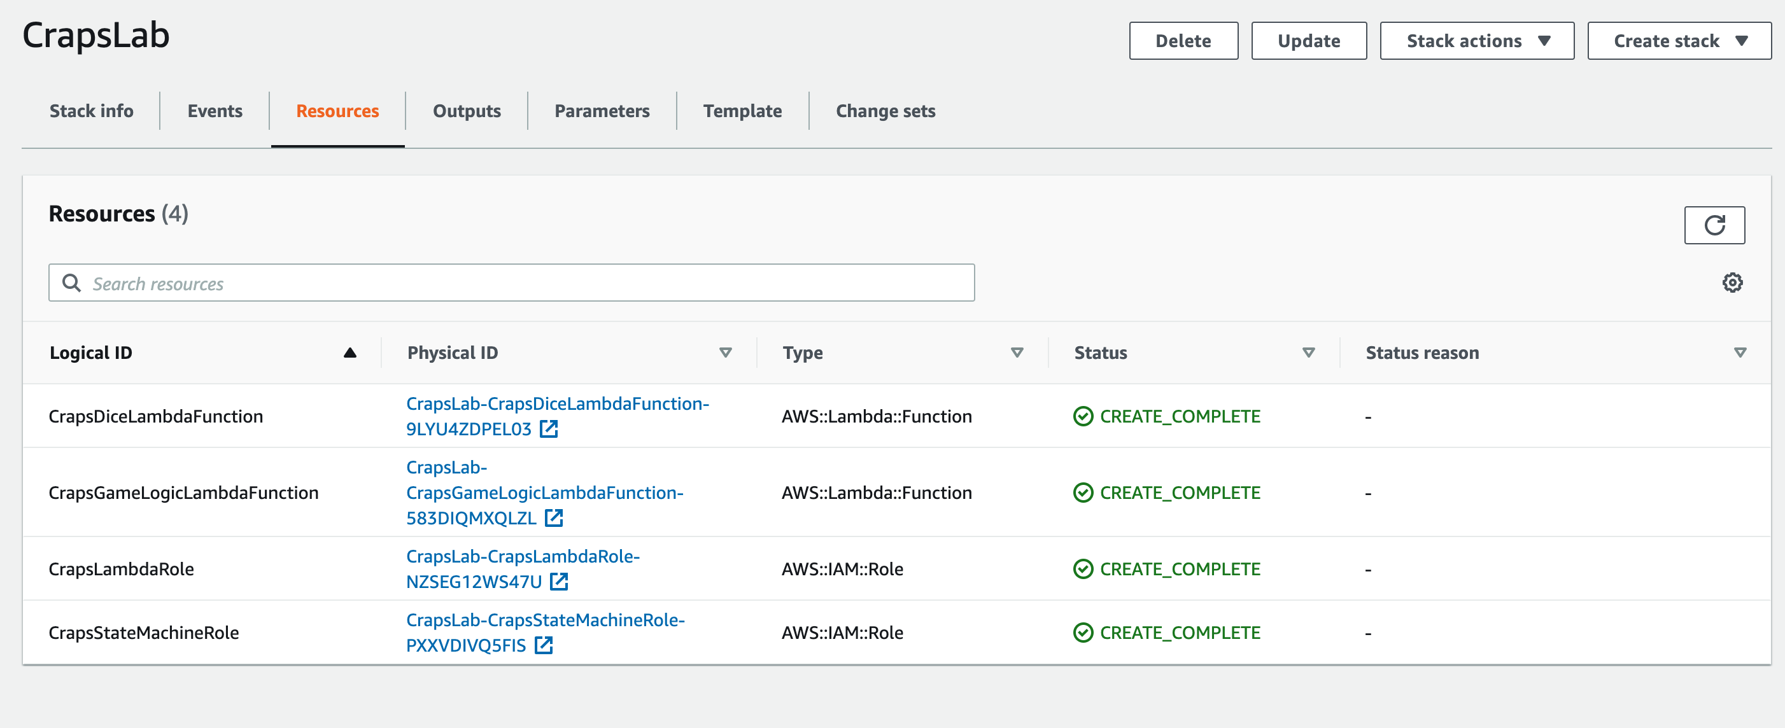Open external link icon beside 583DIQMXQLZL
The width and height of the screenshot is (1785, 728).
tap(554, 517)
